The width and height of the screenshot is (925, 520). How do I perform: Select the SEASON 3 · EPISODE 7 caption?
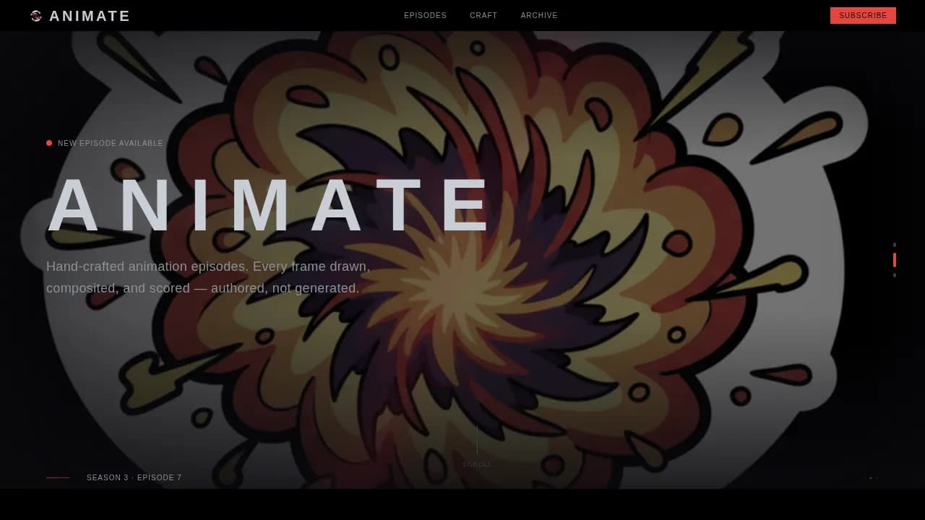134,477
